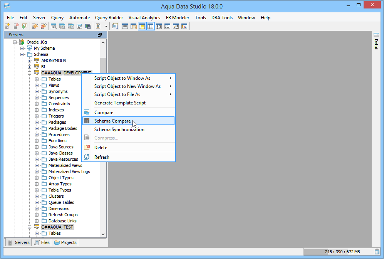Open the dark terminal window toolbar icon
Screen dimensions: 384x259
pyautogui.click(x=88, y=26)
